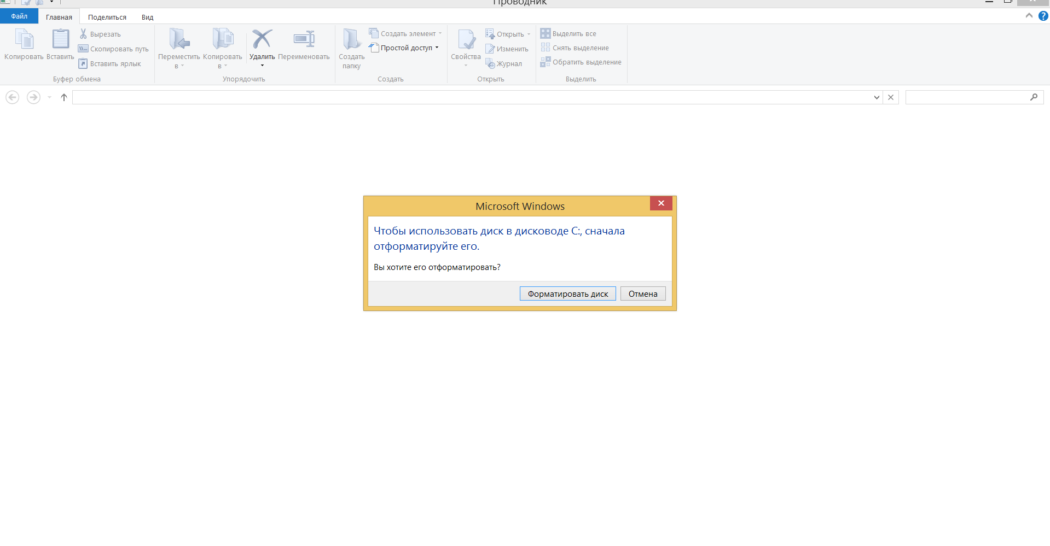Click Paste shortcut in the ribbon
Image resolution: width=1050 pixels, height=546 pixels.
(x=110, y=63)
